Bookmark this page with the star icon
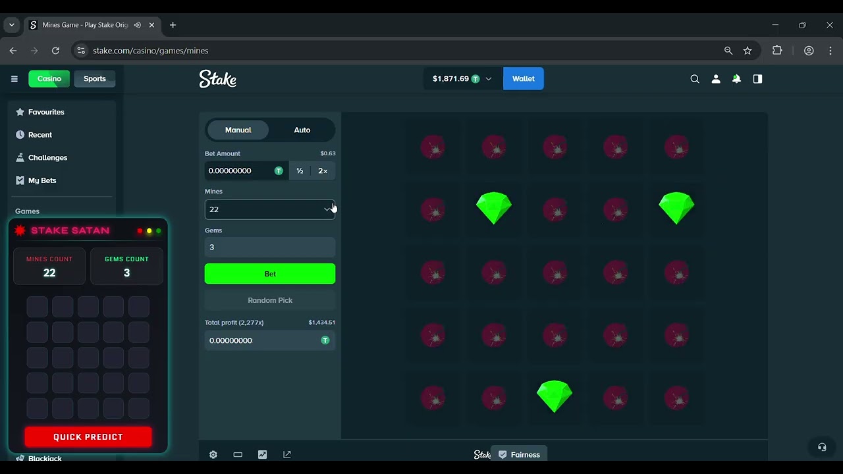Image resolution: width=843 pixels, height=474 pixels. (748, 51)
